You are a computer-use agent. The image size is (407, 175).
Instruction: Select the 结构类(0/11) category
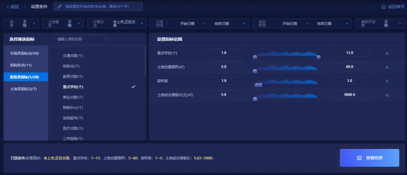[26, 65]
